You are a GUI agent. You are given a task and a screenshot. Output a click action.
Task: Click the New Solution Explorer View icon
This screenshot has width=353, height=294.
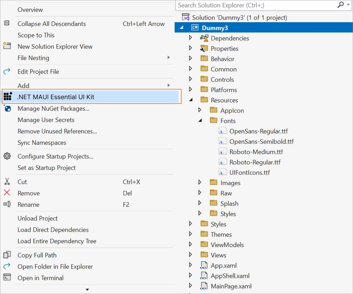pyautogui.click(x=7, y=46)
